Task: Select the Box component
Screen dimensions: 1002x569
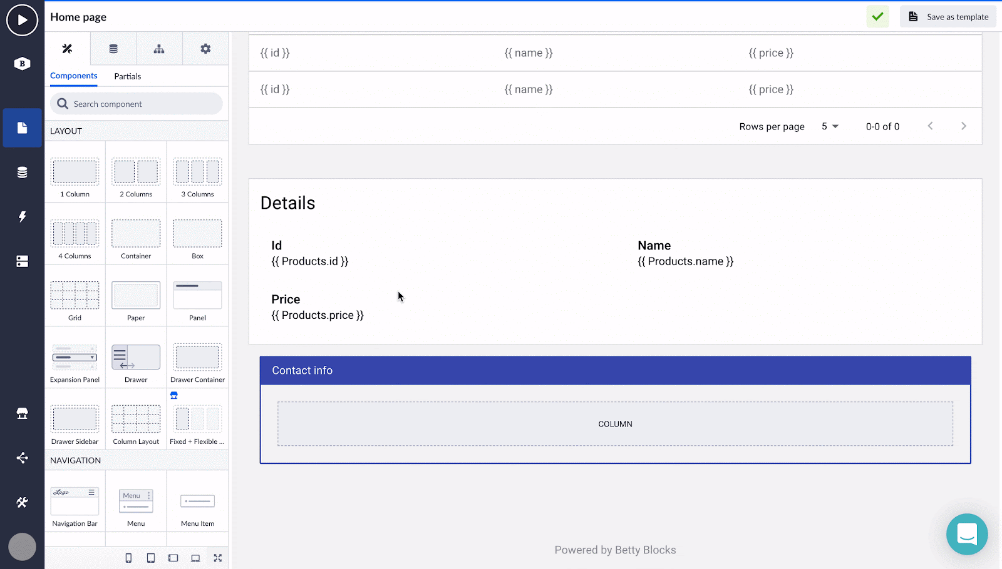Action: point(197,233)
